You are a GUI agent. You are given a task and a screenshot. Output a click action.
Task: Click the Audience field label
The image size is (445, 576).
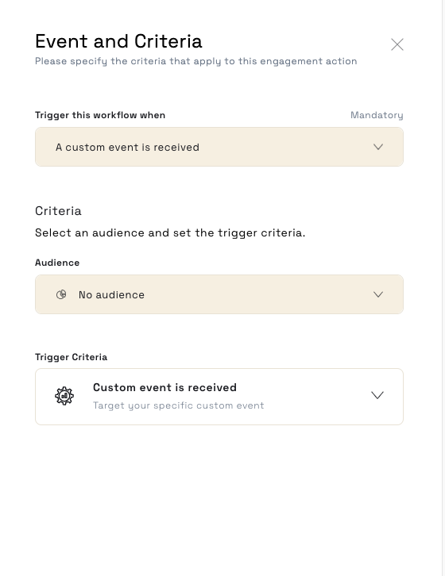[x=57, y=263]
